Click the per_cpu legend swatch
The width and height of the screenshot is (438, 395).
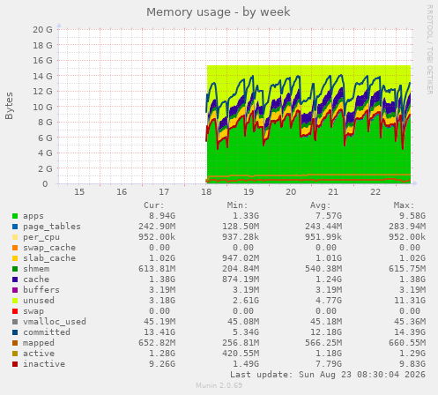[15, 237]
